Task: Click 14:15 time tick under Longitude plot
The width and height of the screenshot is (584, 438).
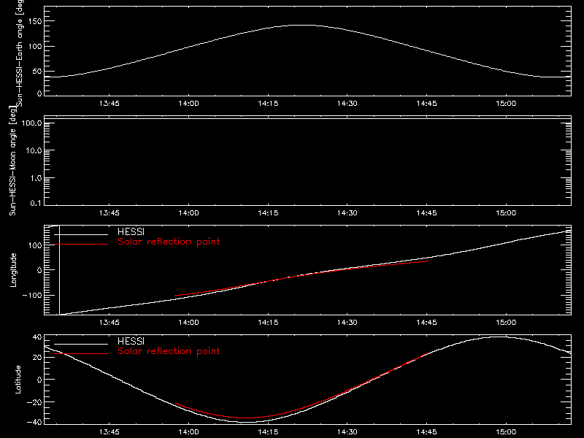Action: [268, 322]
